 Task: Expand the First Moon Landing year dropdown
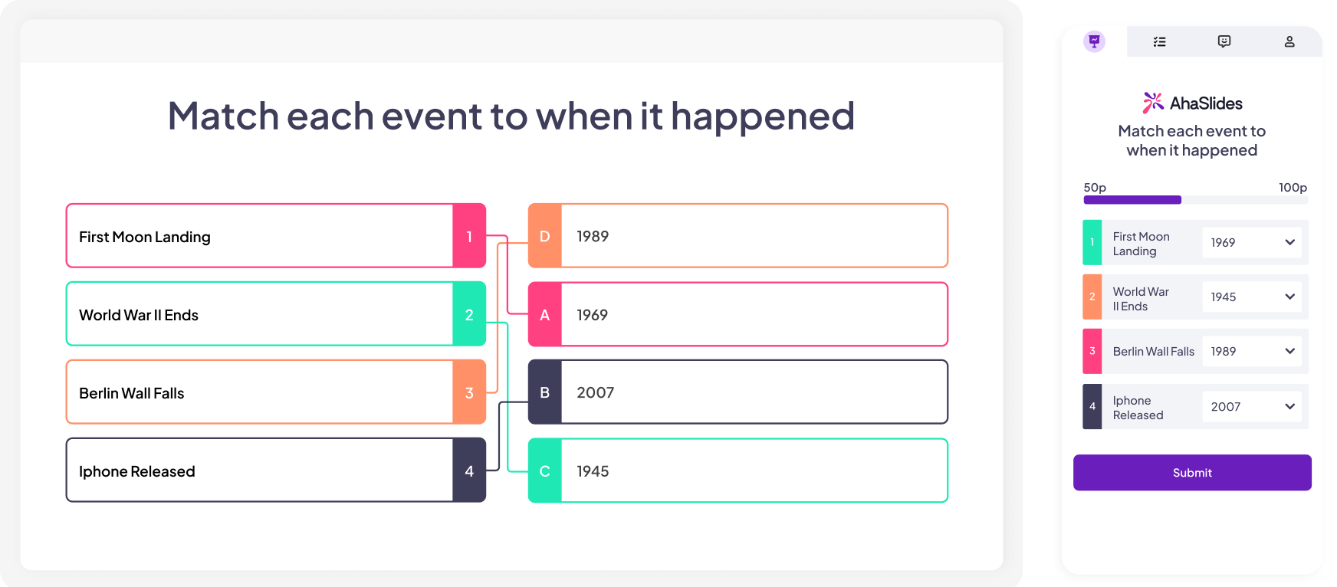point(1251,242)
